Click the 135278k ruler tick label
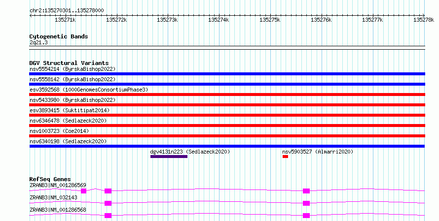 pos(424,20)
